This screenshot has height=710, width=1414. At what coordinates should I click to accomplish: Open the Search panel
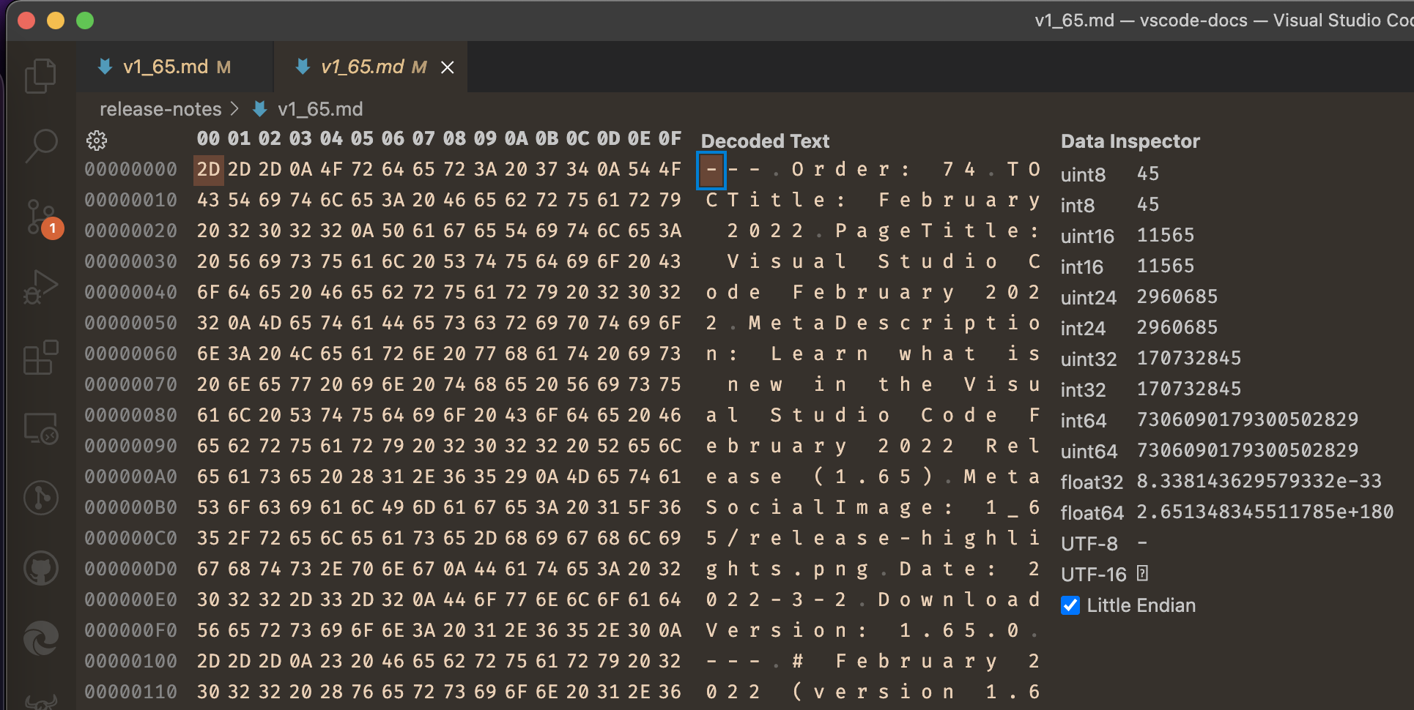[x=42, y=146]
